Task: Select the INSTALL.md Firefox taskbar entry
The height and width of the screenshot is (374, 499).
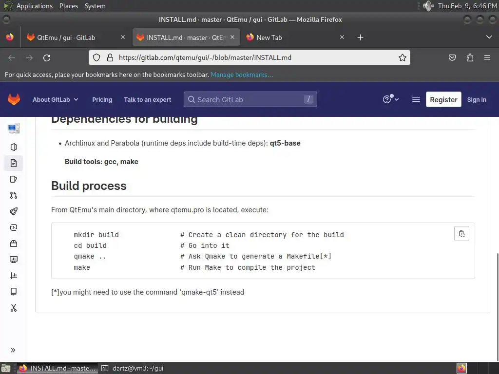Action: [58, 368]
